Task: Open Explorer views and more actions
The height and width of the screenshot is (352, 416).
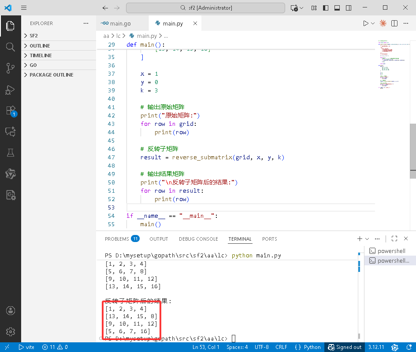Action: [x=85, y=23]
